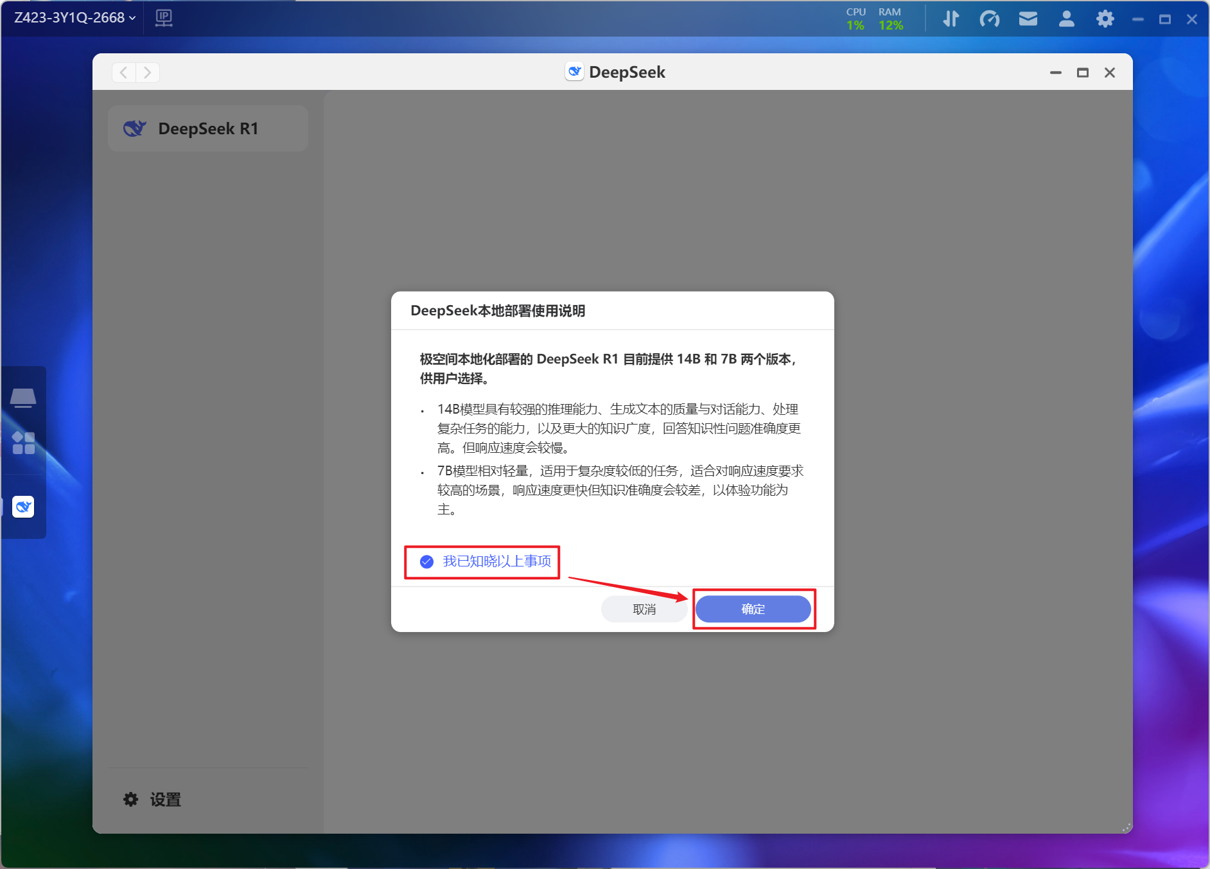
Task: Click the desktop drive icon in left dock
Action: pyautogui.click(x=23, y=398)
